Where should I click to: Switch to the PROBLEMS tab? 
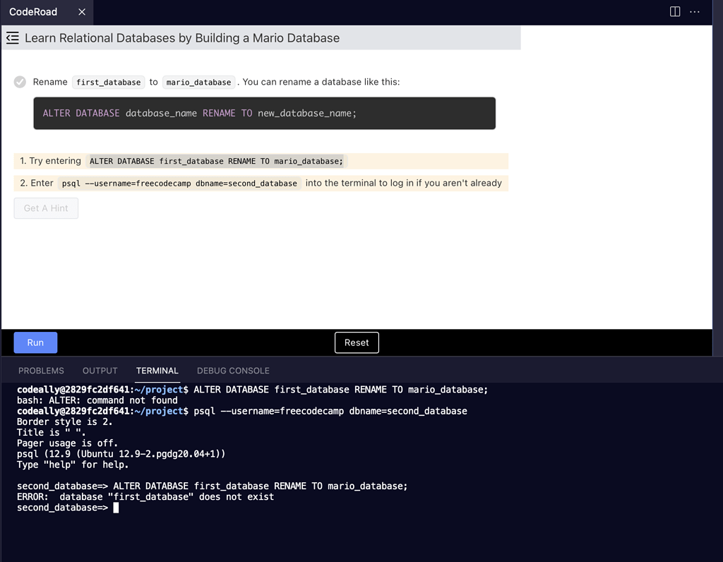pyautogui.click(x=41, y=371)
